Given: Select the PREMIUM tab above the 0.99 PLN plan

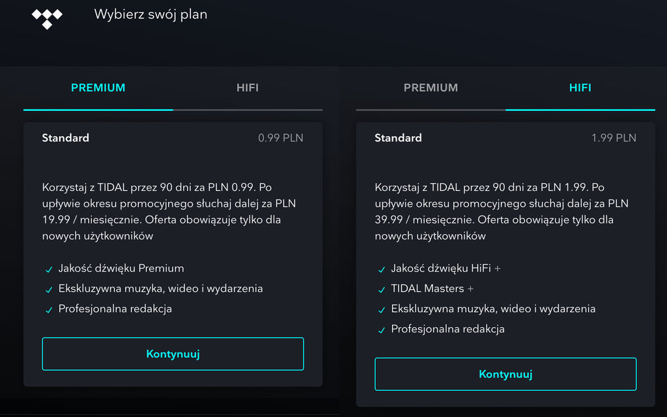Looking at the screenshot, I should 98,88.
